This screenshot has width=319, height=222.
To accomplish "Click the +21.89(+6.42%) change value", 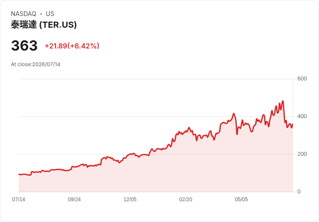I will click(72, 46).
